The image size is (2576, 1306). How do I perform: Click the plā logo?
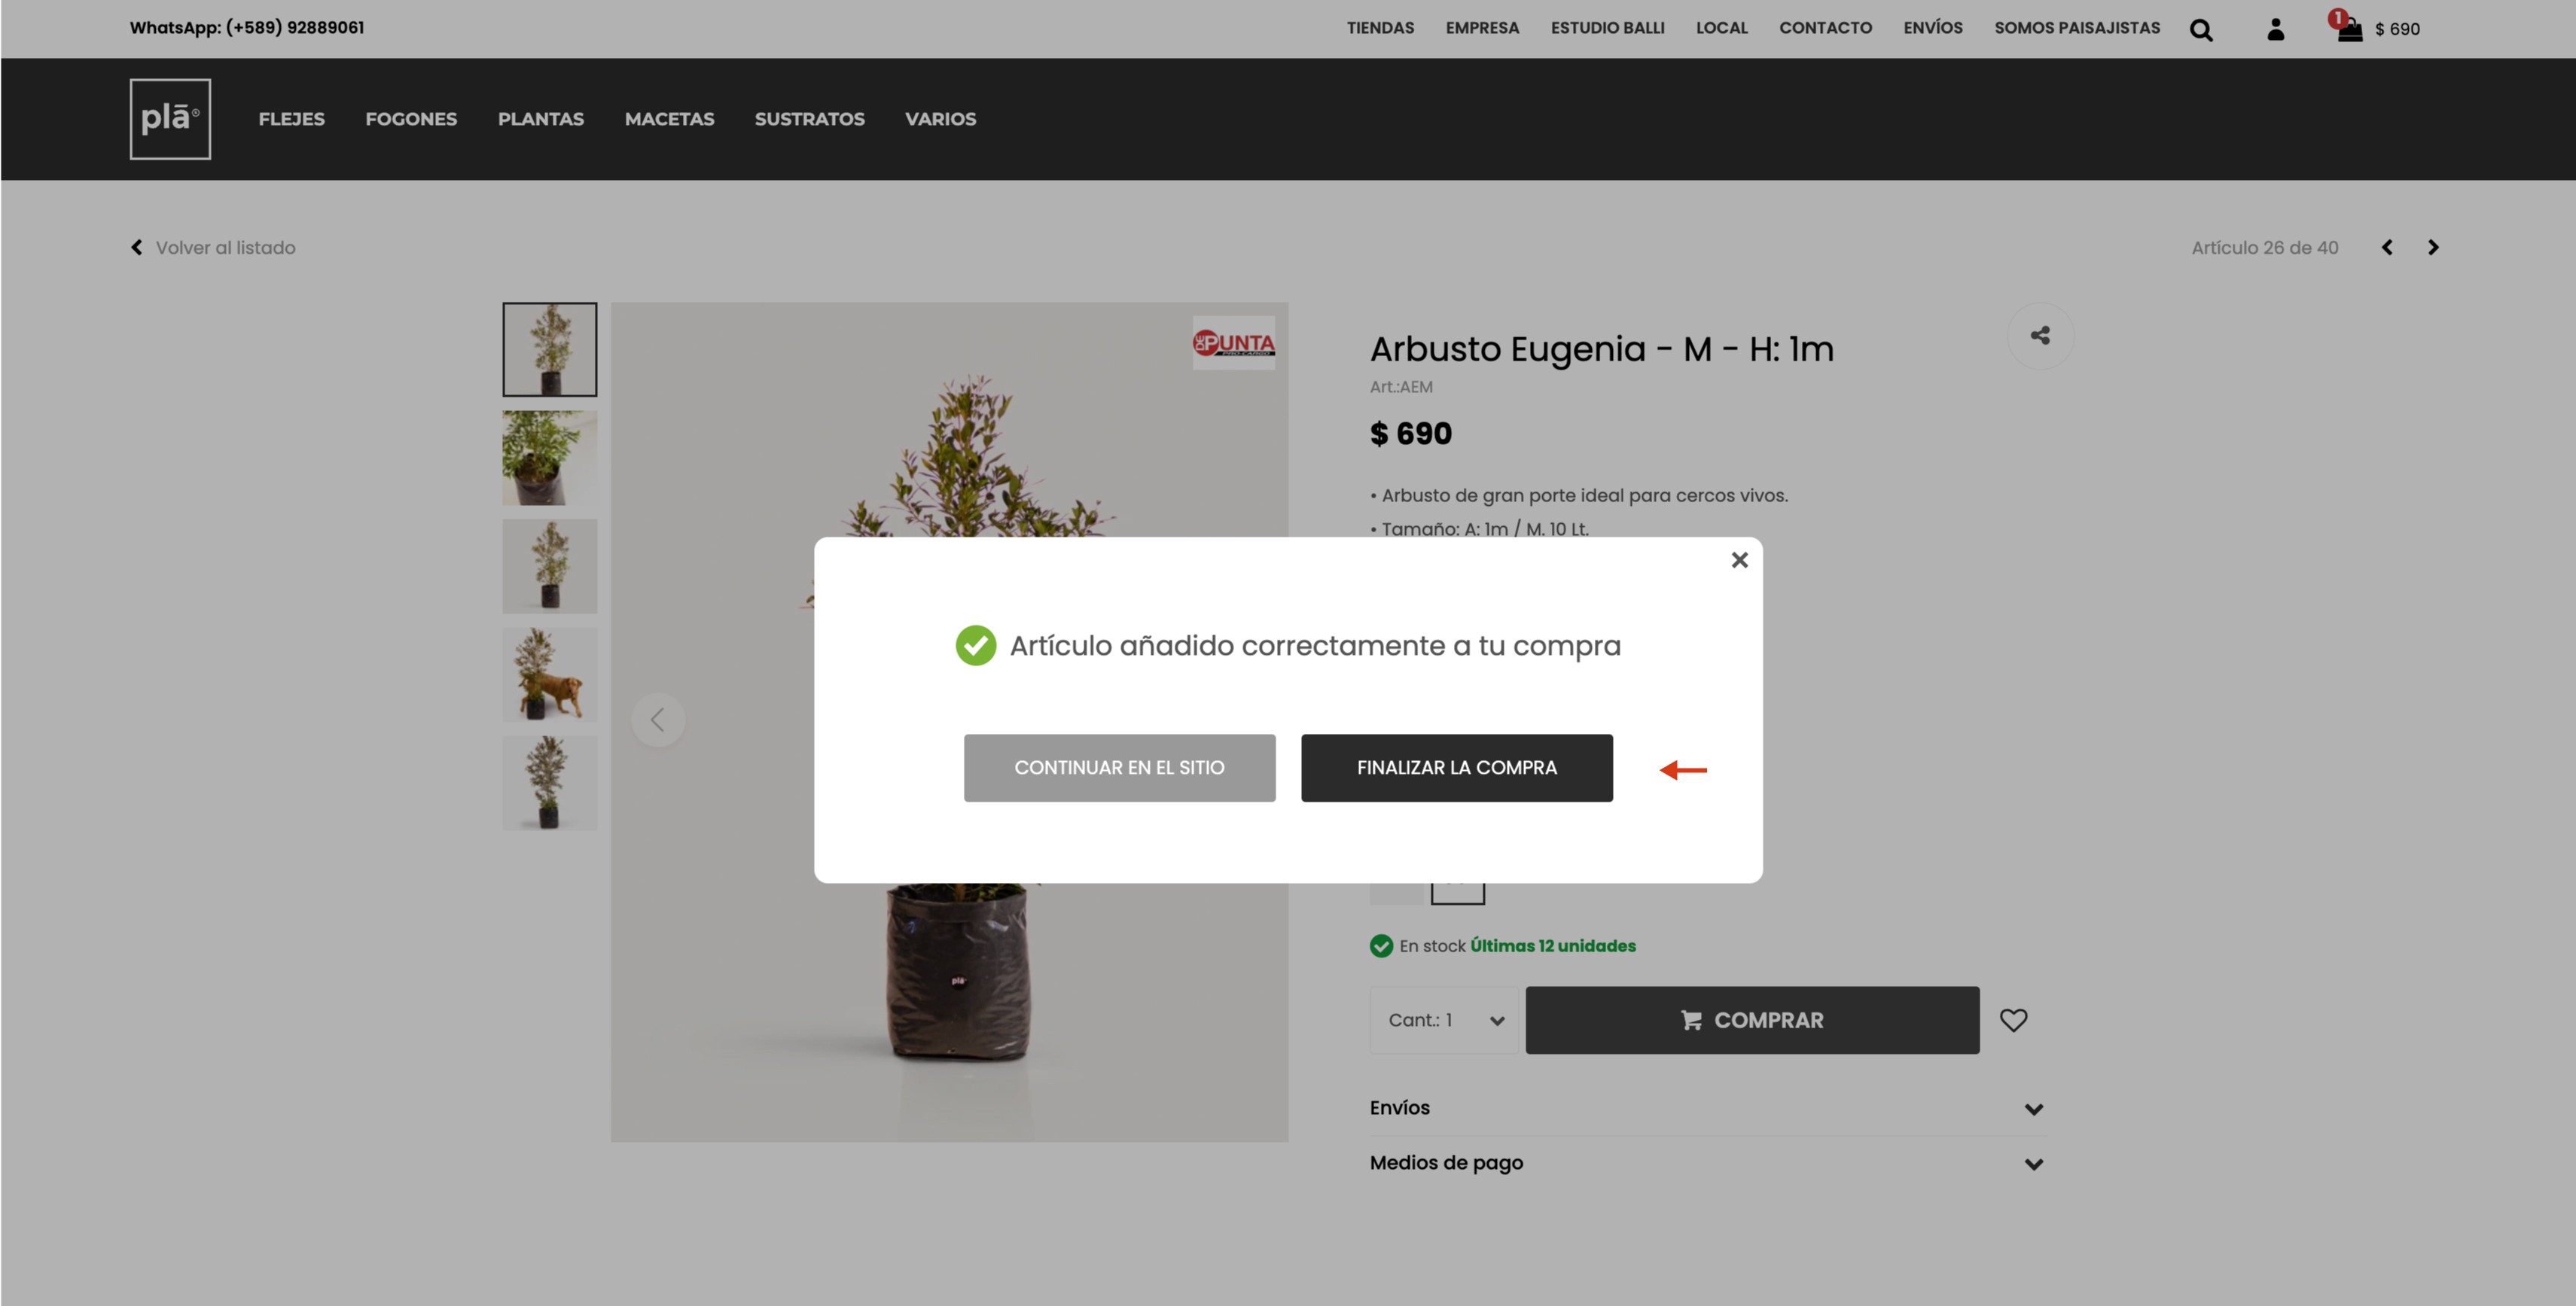pos(170,119)
